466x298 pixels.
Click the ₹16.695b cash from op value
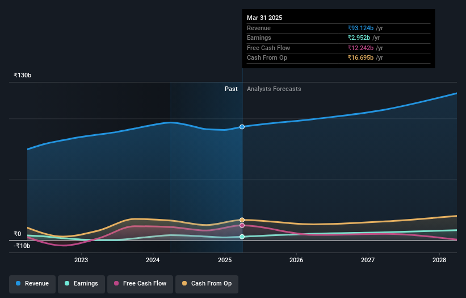(360, 58)
